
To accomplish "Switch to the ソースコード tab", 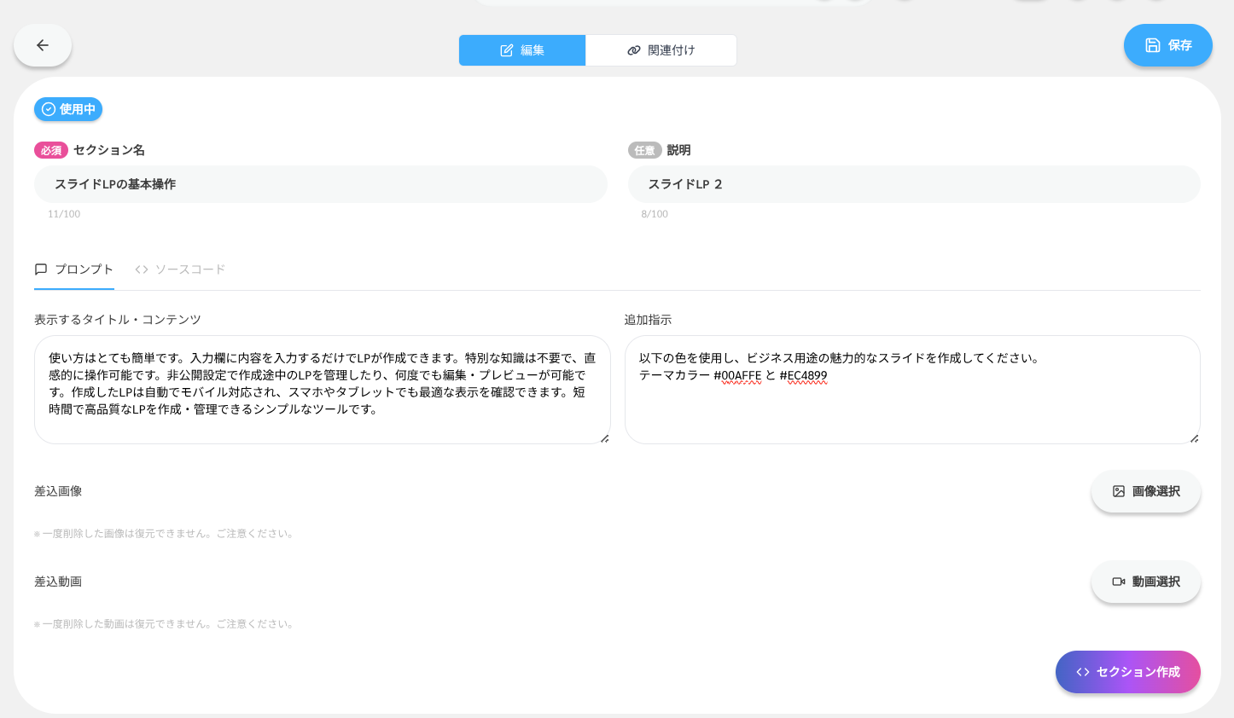I will tap(180, 269).
